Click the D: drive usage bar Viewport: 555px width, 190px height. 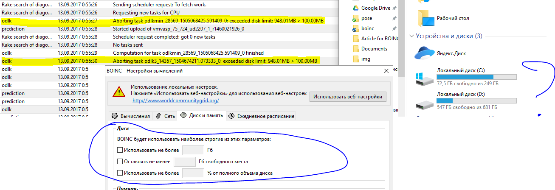[476, 101]
